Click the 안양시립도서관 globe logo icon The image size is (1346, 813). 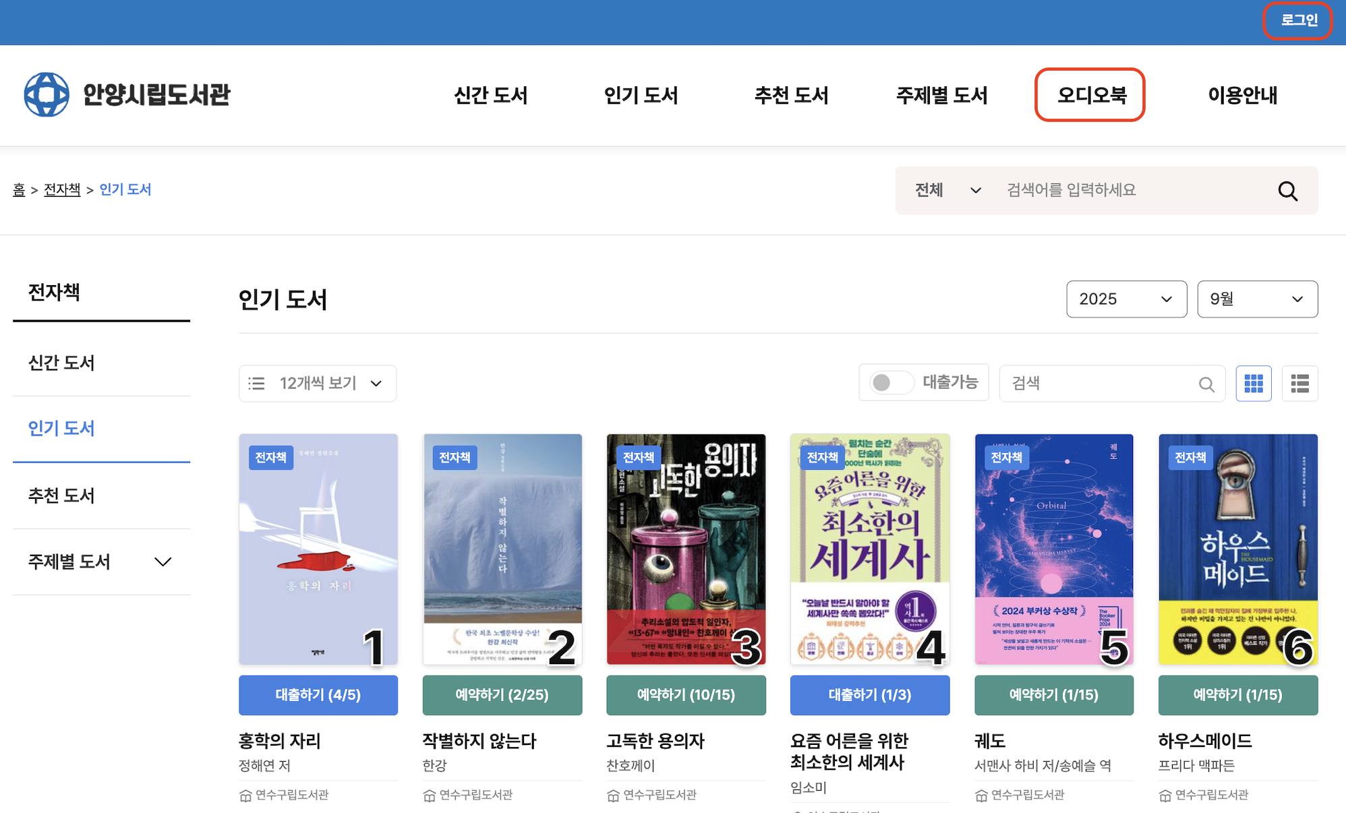click(47, 94)
